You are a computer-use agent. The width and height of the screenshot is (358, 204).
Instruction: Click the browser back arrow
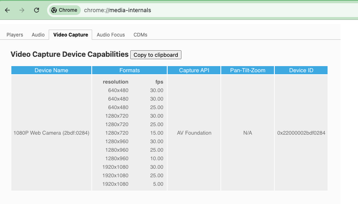pyautogui.click(x=7, y=10)
